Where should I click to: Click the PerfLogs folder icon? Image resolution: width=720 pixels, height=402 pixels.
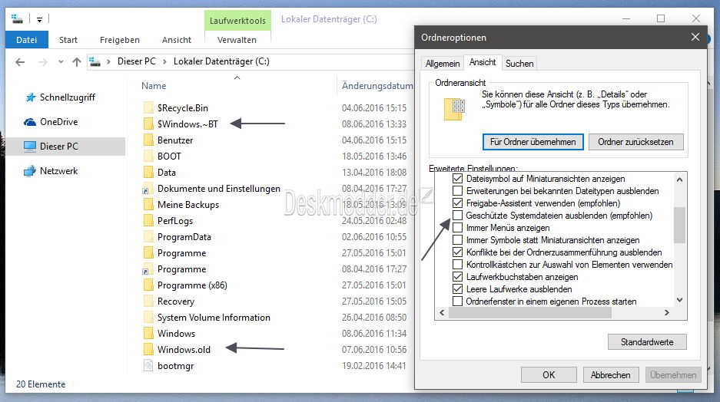pos(148,220)
